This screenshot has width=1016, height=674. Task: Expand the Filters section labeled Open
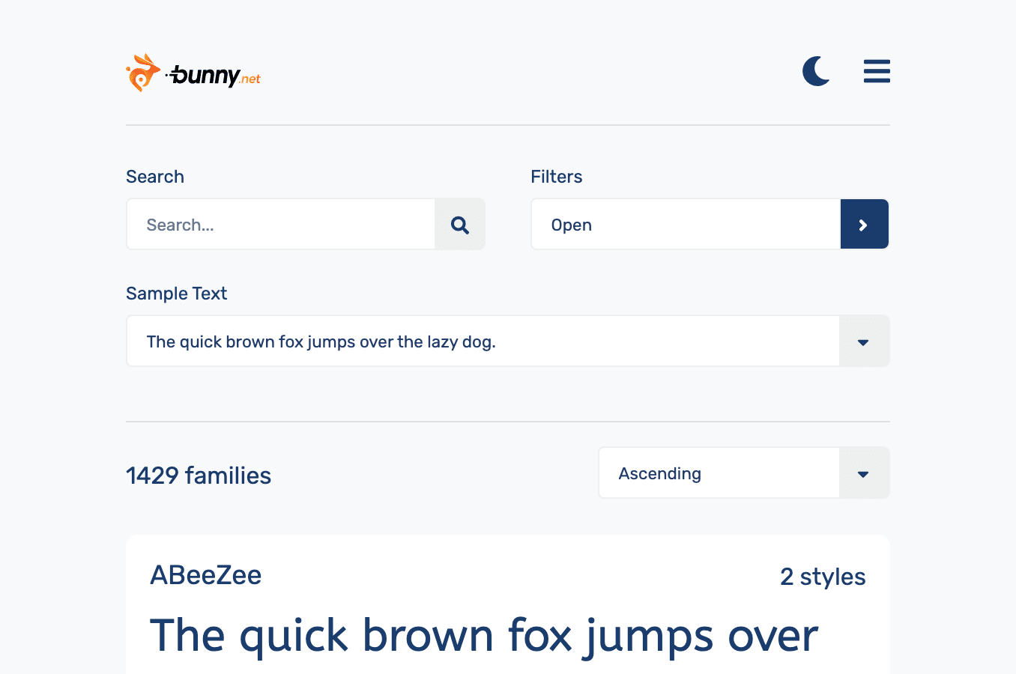(x=686, y=224)
